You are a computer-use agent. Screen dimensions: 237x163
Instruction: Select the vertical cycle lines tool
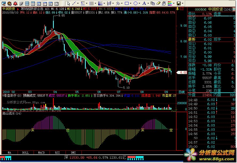pyautogui.click(x=92, y=3)
